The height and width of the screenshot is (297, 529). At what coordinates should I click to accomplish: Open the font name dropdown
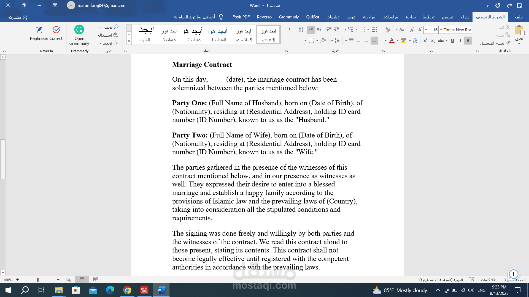pyautogui.click(x=441, y=30)
